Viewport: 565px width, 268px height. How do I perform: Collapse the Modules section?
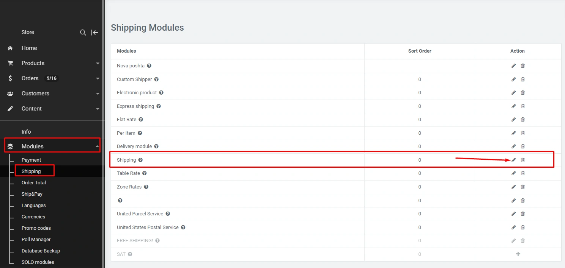(x=97, y=146)
